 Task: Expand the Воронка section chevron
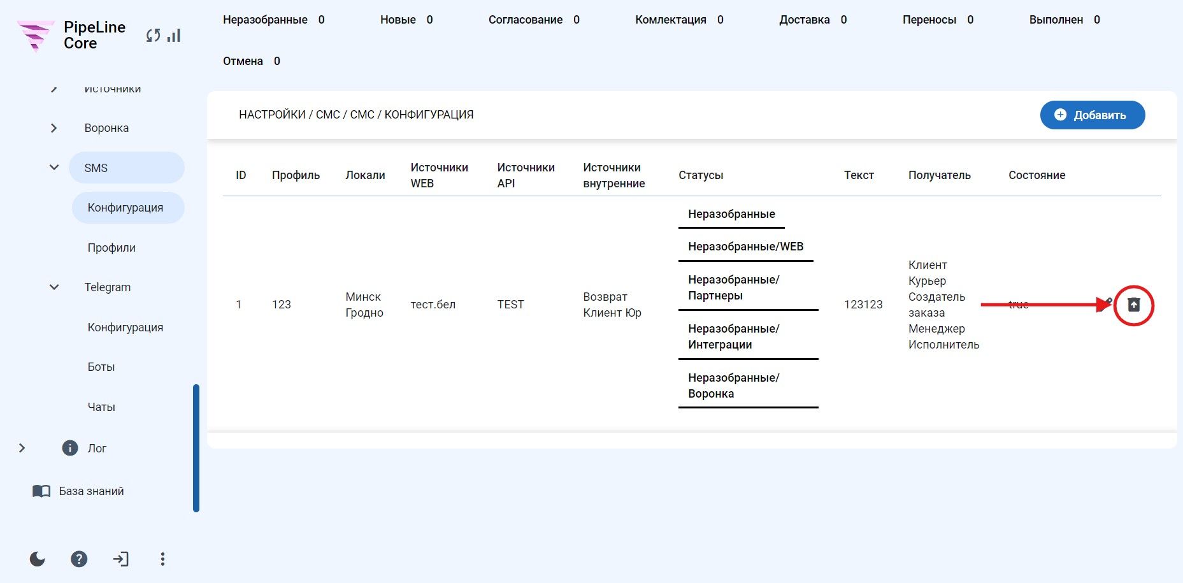coord(54,128)
